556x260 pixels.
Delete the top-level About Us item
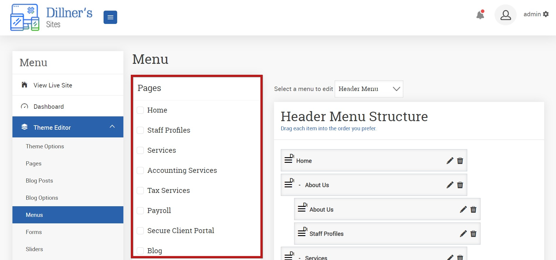coord(460,185)
